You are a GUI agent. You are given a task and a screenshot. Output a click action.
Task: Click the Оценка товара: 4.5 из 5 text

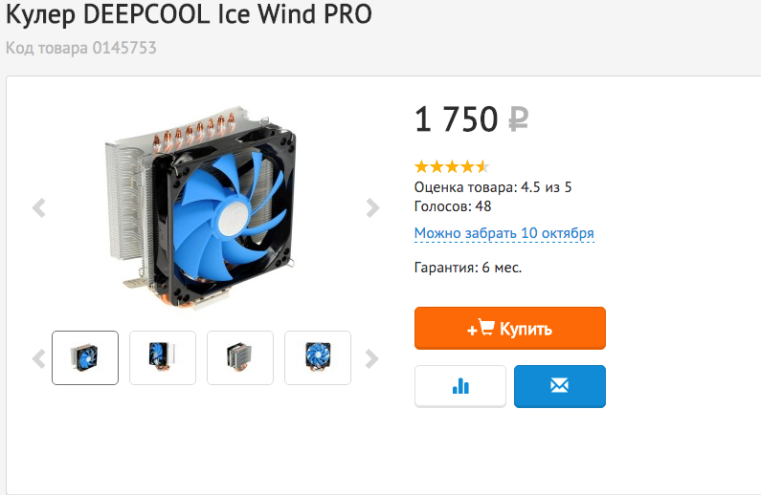coord(493,187)
